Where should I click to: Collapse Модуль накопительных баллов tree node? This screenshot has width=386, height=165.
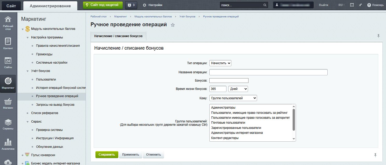point(23,29)
